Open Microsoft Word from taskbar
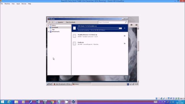The height and width of the screenshot is (104, 185). click(x=38, y=102)
